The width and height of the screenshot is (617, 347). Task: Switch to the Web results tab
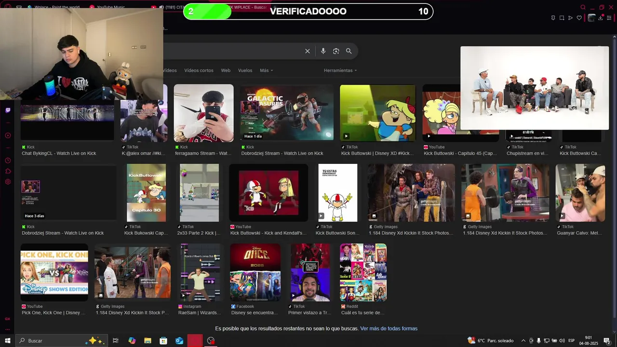coord(226,70)
